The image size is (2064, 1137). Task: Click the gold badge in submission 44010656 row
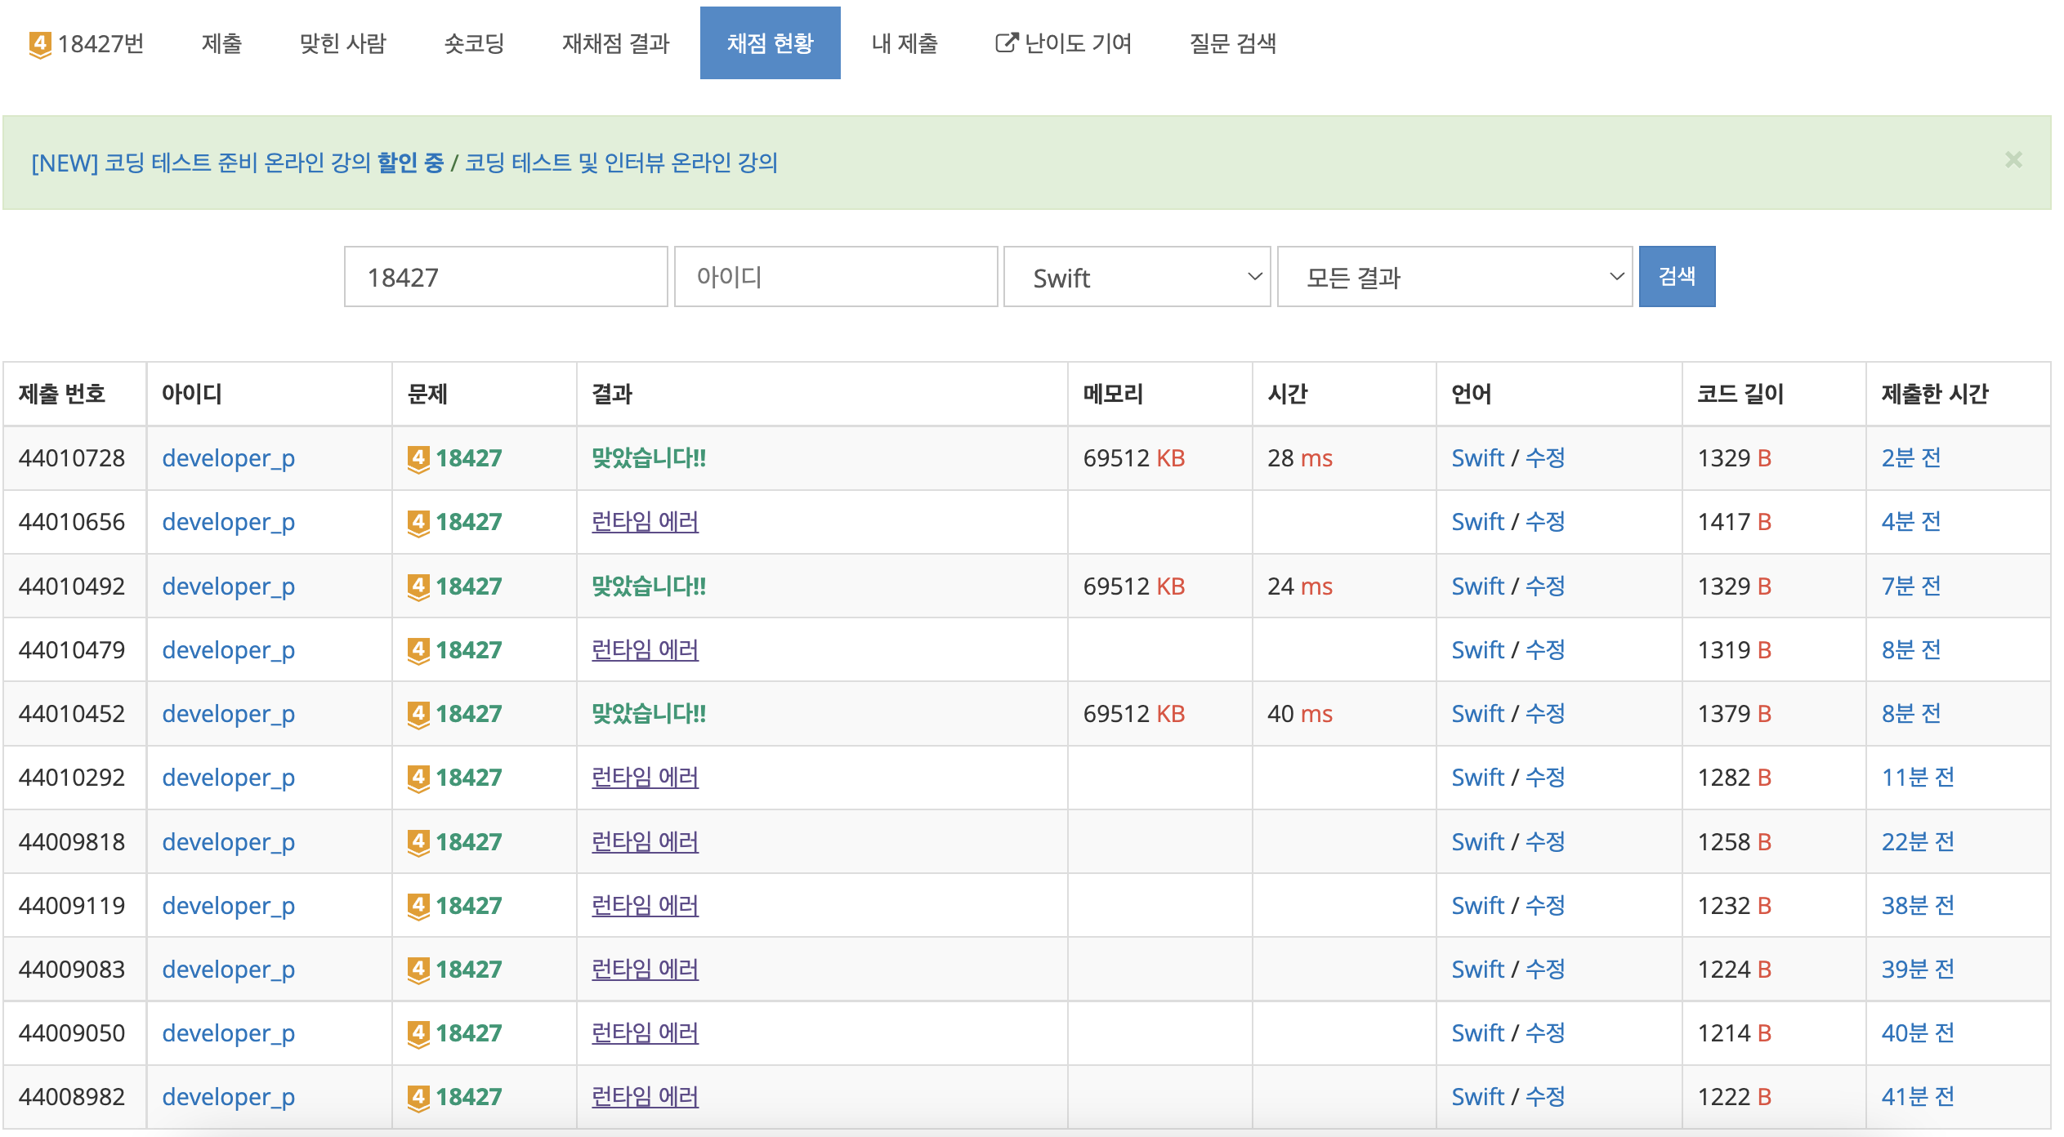[418, 522]
